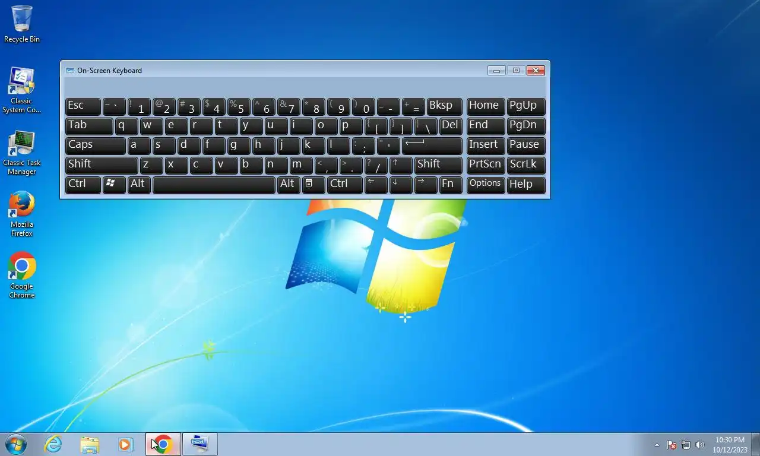Toggle the right Ctrl key
The width and height of the screenshot is (760, 456).
[345, 185]
